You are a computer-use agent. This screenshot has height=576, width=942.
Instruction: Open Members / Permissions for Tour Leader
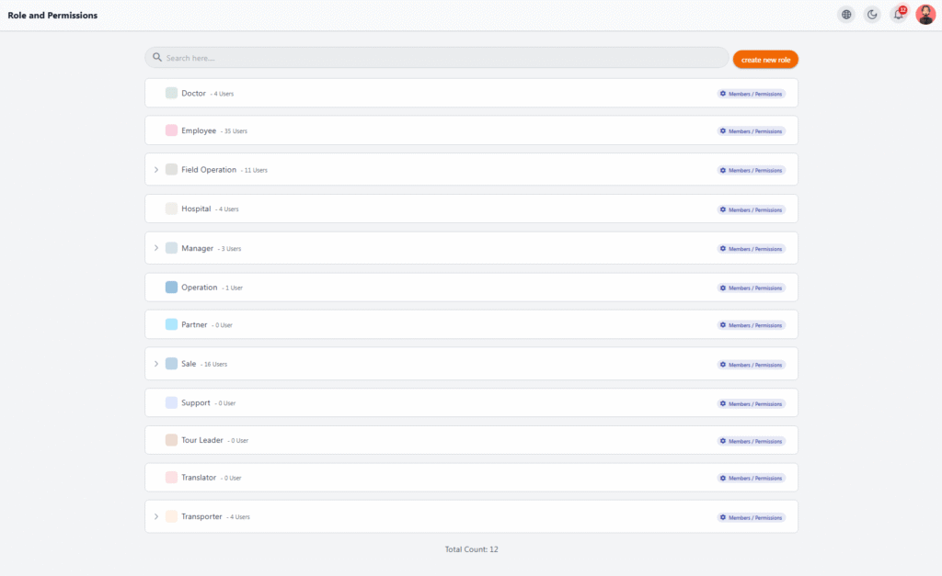tap(751, 441)
